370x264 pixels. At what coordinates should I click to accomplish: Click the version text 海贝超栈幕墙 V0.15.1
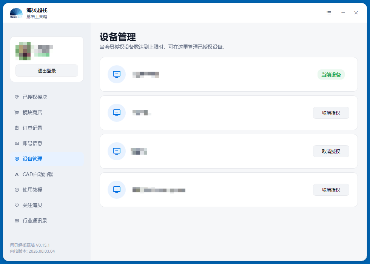coord(30,245)
